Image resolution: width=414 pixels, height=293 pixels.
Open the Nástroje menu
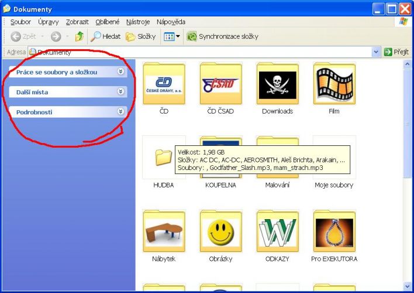click(138, 22)
